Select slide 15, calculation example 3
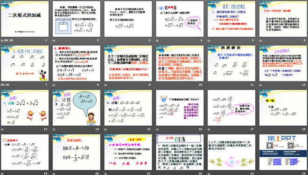 128,108
